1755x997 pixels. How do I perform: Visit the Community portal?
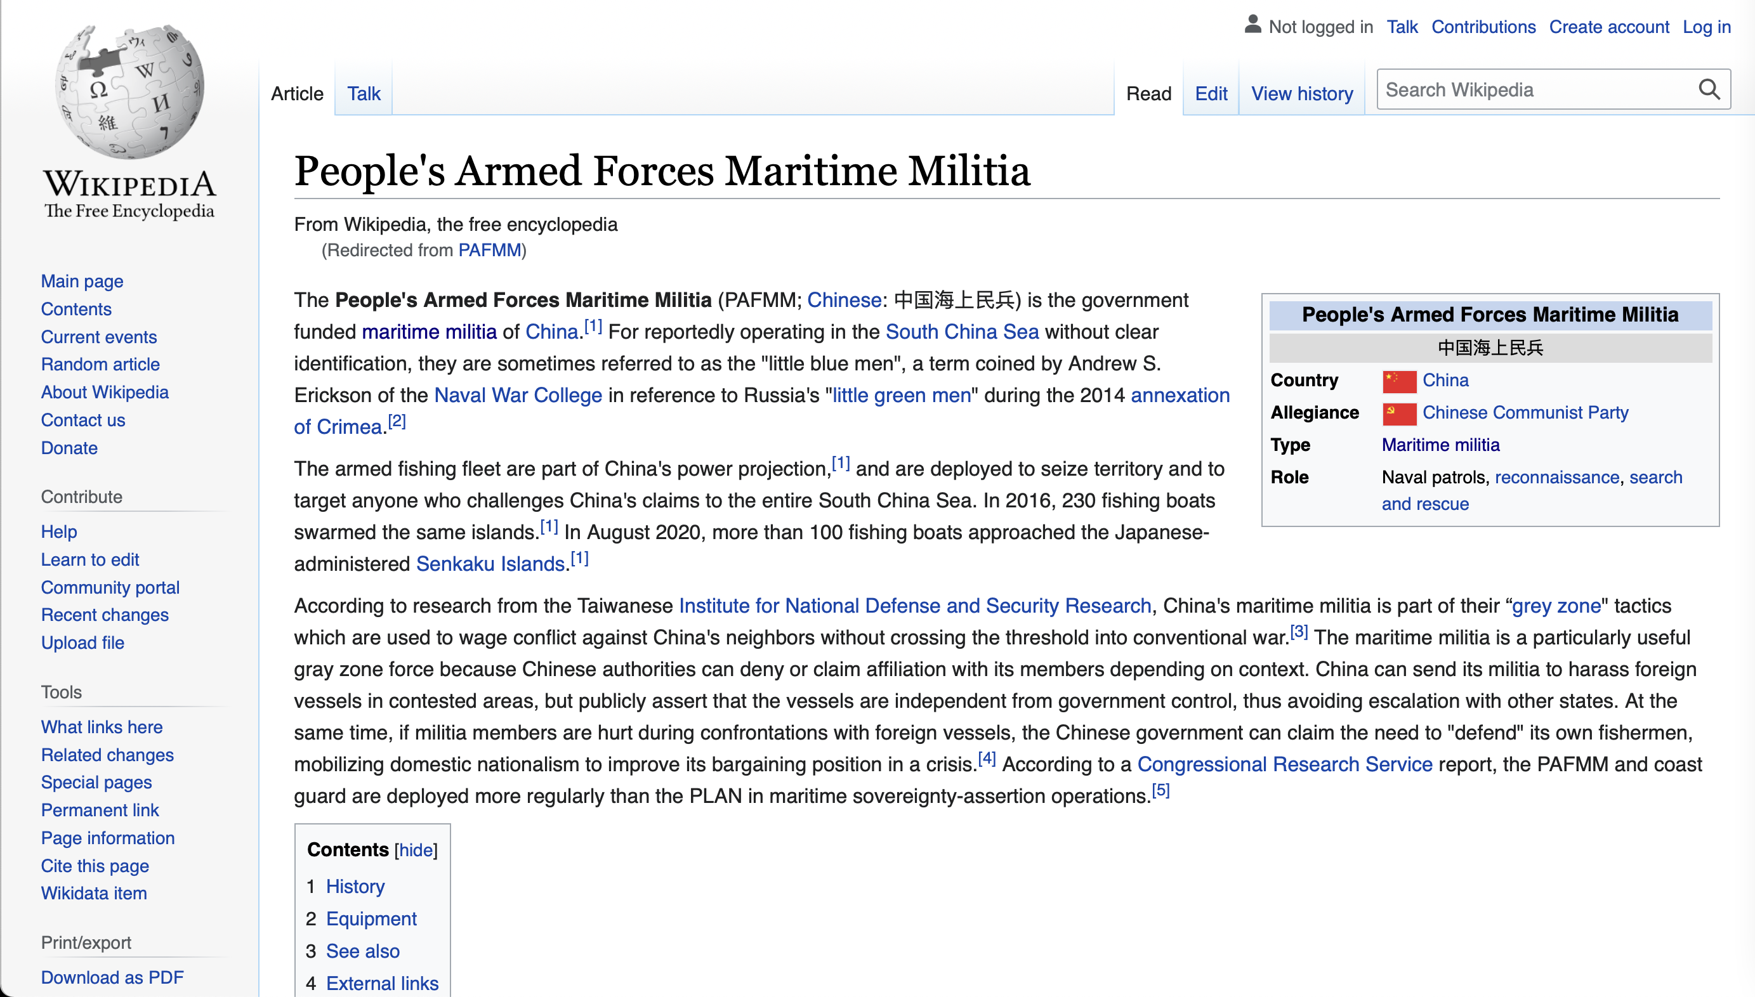(x=110, y=587)
